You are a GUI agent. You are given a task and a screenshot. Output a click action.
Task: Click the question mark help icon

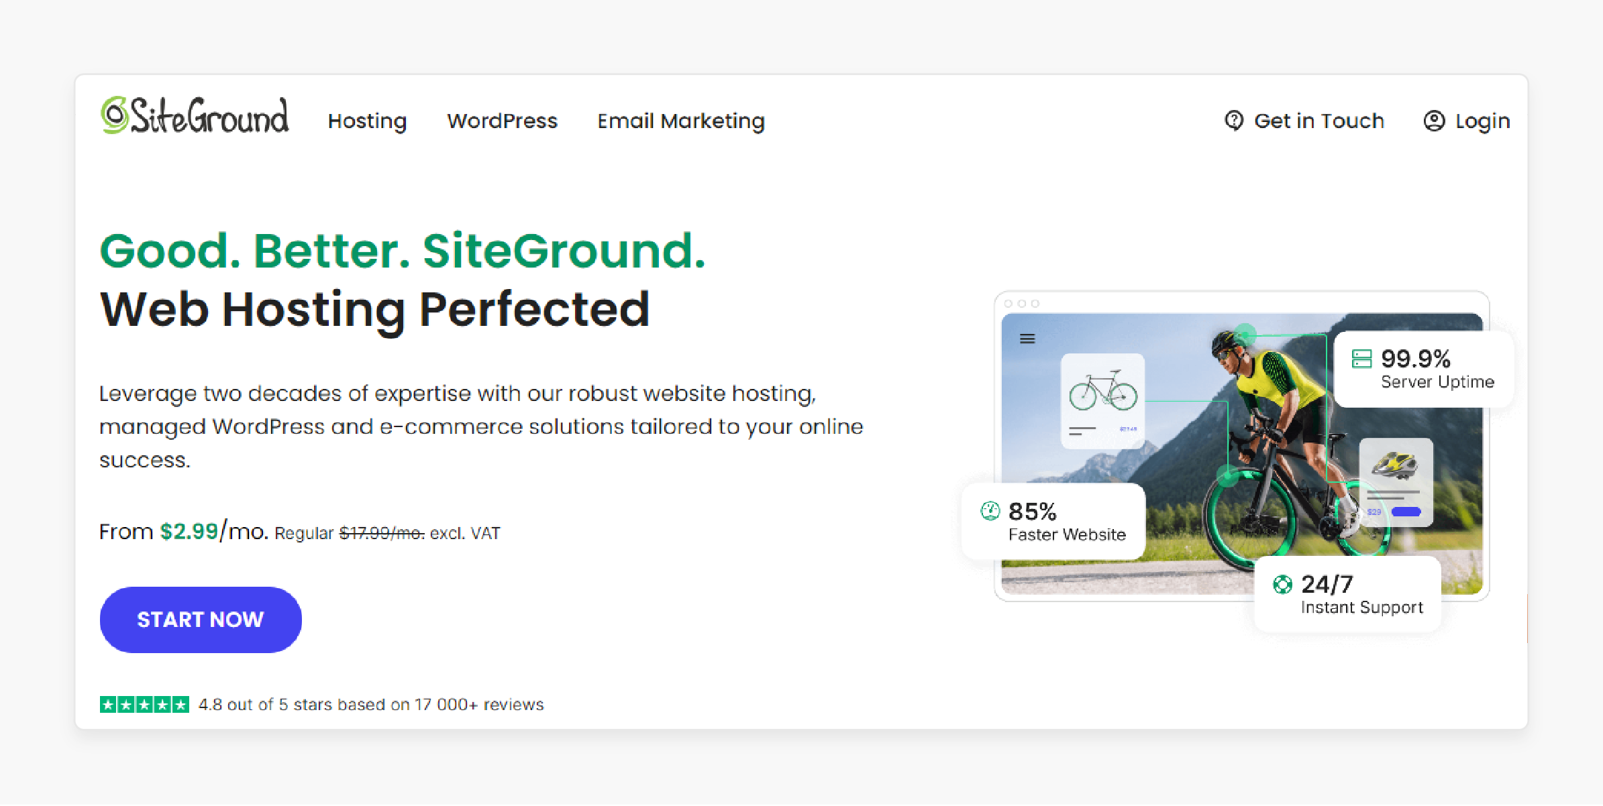pos(1233,121)
